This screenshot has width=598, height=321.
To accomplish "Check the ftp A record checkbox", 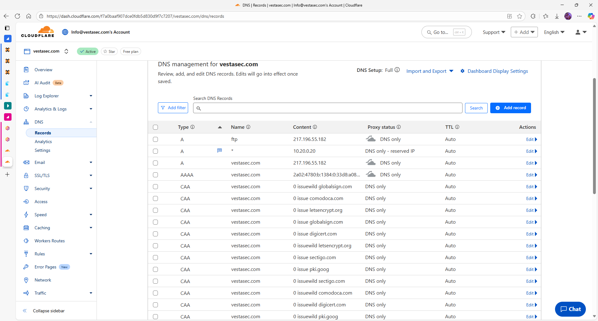I will pos(155,139).
